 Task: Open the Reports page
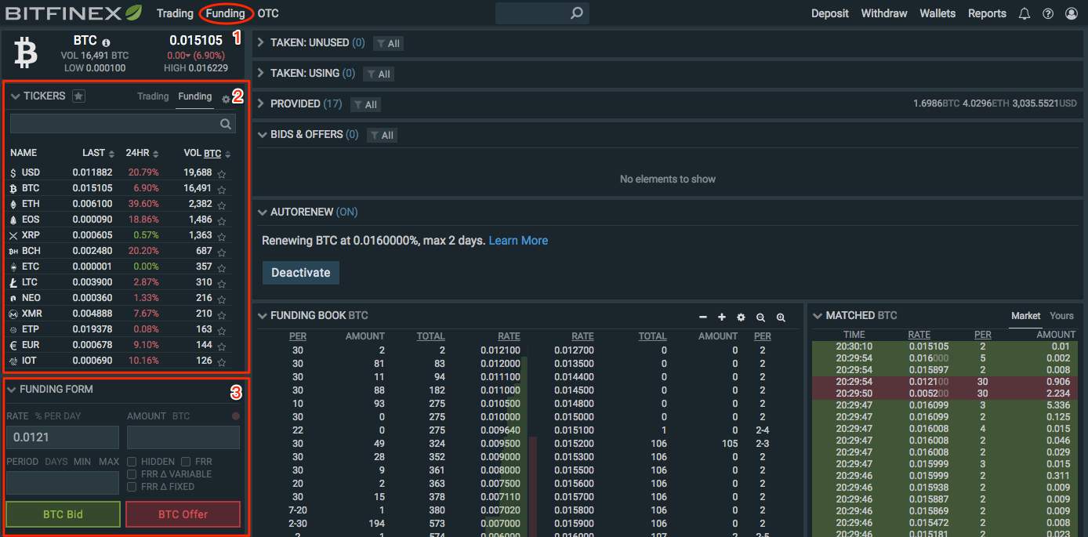[987, 13]
